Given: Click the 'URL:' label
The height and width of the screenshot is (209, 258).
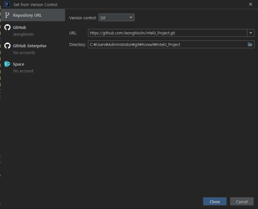Looking at the screenshot, I should 73,33.
